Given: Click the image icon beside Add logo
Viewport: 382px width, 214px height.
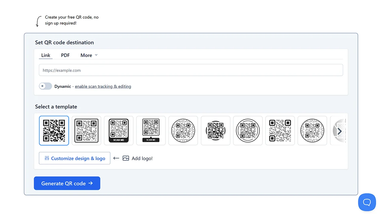Looking at the screenshot, I should click(x=126, y=158).
